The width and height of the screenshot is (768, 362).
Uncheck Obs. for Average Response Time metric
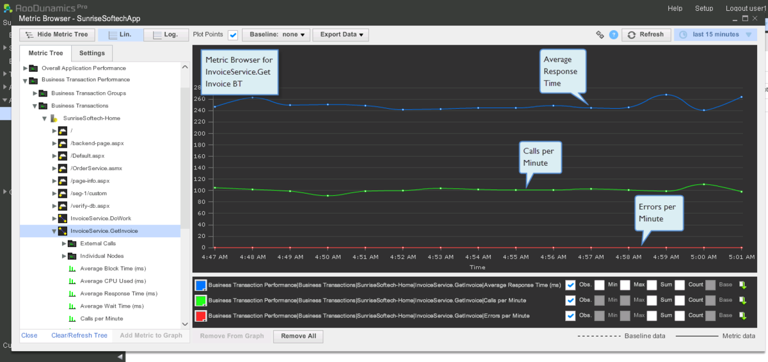570,285
